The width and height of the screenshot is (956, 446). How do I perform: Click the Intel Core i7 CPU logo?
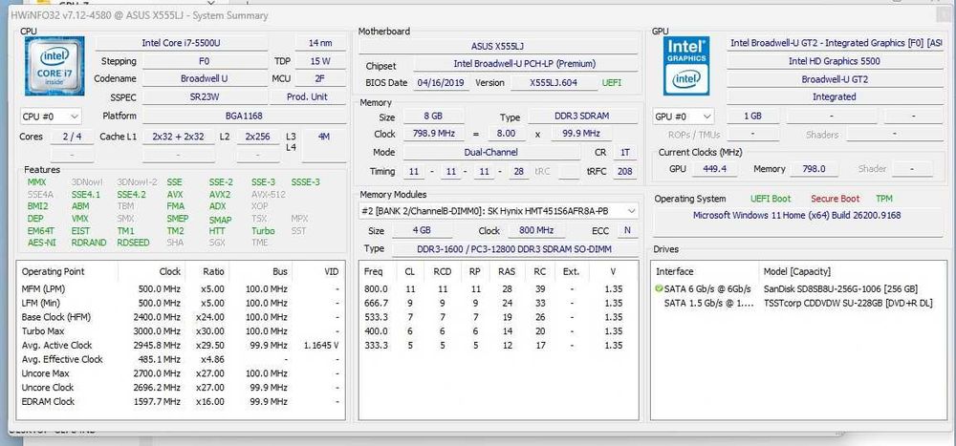click(54, 66)
